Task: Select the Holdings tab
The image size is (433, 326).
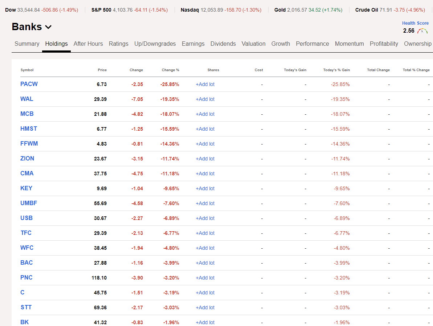Action: [56, 44]
